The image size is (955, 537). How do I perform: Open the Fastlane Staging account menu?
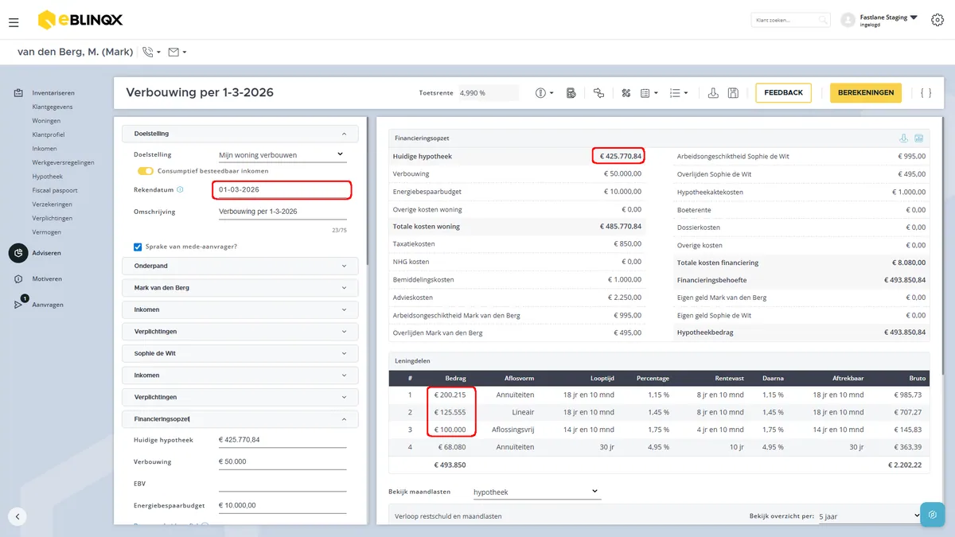point(889,20)
